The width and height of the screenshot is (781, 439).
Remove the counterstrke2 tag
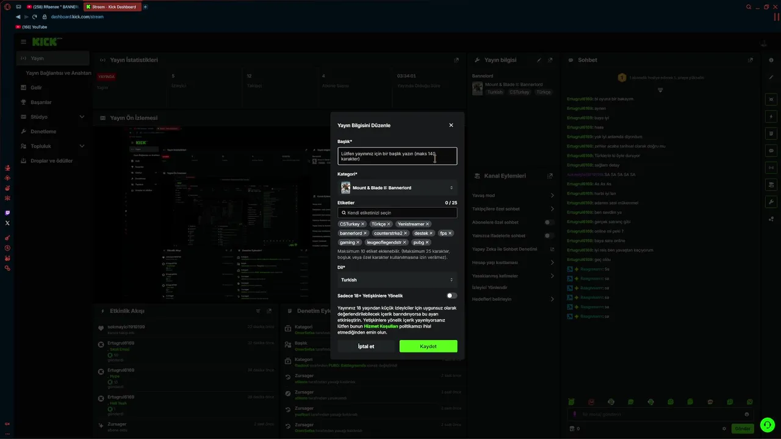[x=406, y=234]
